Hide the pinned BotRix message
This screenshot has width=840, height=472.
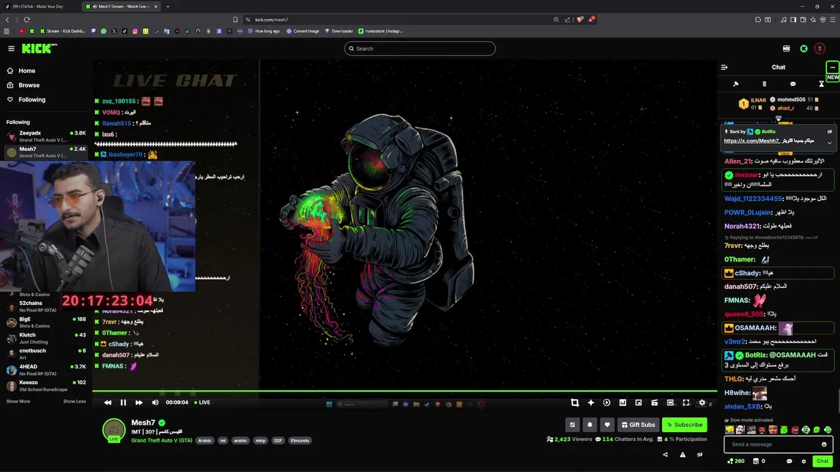pos(829,131)
